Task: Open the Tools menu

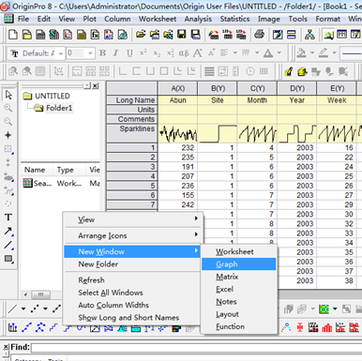Action: click(x=297, y=19)
